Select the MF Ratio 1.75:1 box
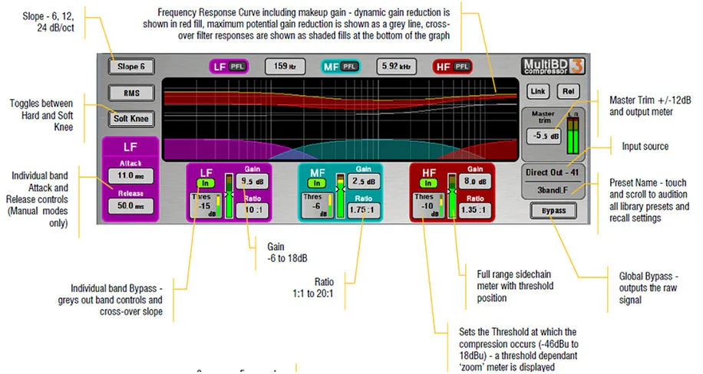703x374 pixels. point(364,210)
